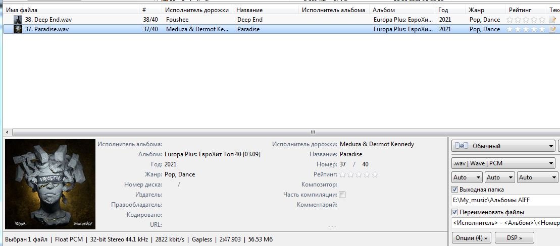Toggle the Выходная папка checkbox
Image resolution: width=560 pixels, height=246 pixels.
454,190
